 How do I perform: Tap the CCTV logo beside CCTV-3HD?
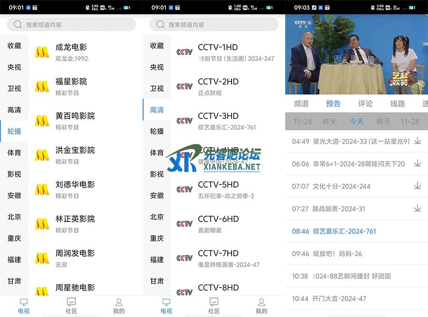(x=185, y=121)
